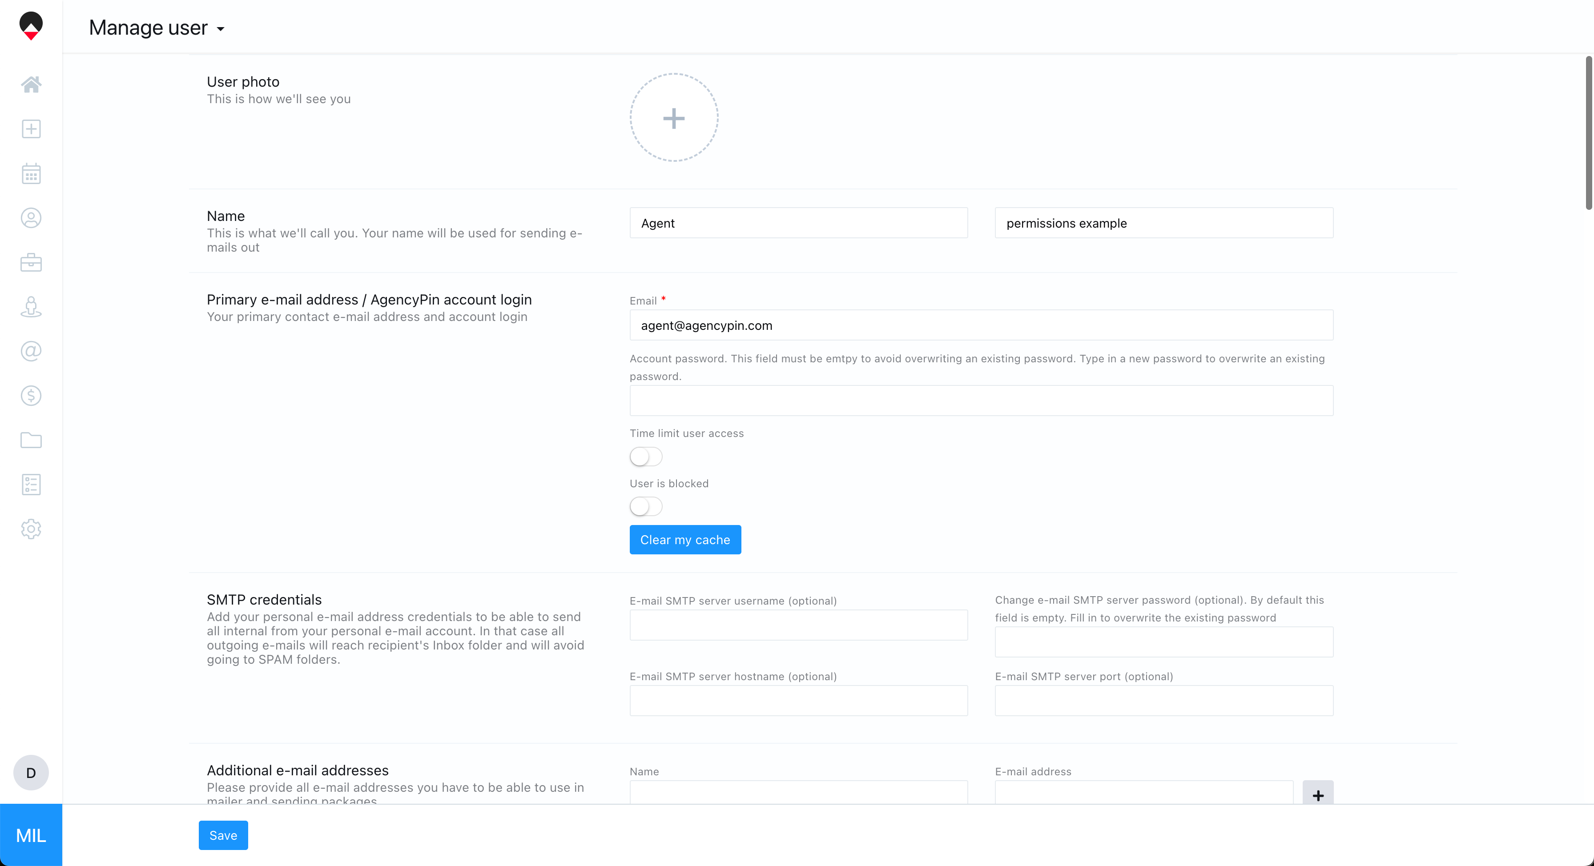Click the D user avatar
This screenshot has width=1594, height=866.
pyautogui.click(x=31, y=773)
